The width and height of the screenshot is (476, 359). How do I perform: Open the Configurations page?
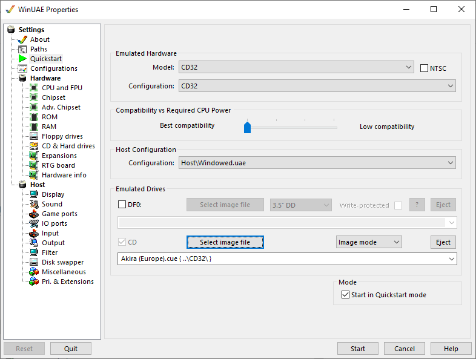coord(54,68)
